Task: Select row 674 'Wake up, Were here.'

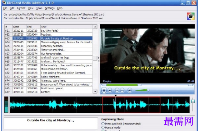Action: click(x=48, y=81)
